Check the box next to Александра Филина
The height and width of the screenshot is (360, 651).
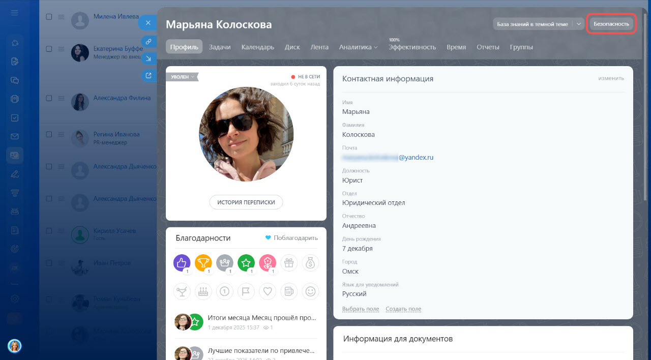(49, 98)
